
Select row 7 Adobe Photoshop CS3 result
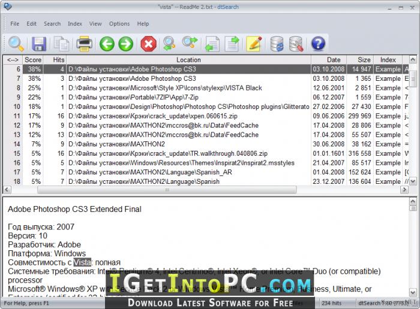point(206,78)
